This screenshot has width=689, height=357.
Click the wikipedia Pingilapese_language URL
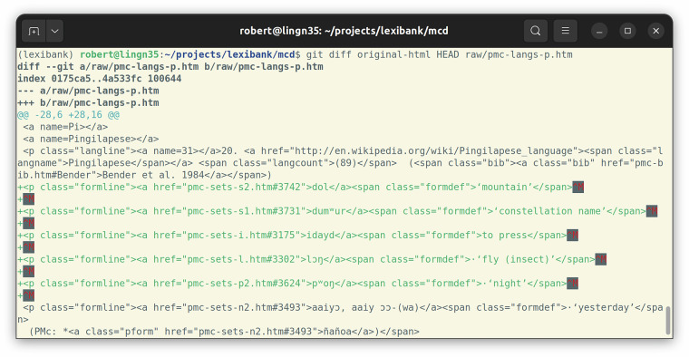pyautogui.click(x=434, y=151)
